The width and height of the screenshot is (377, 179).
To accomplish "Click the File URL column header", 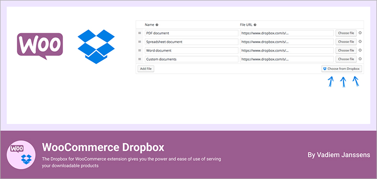I will (246, 25).
